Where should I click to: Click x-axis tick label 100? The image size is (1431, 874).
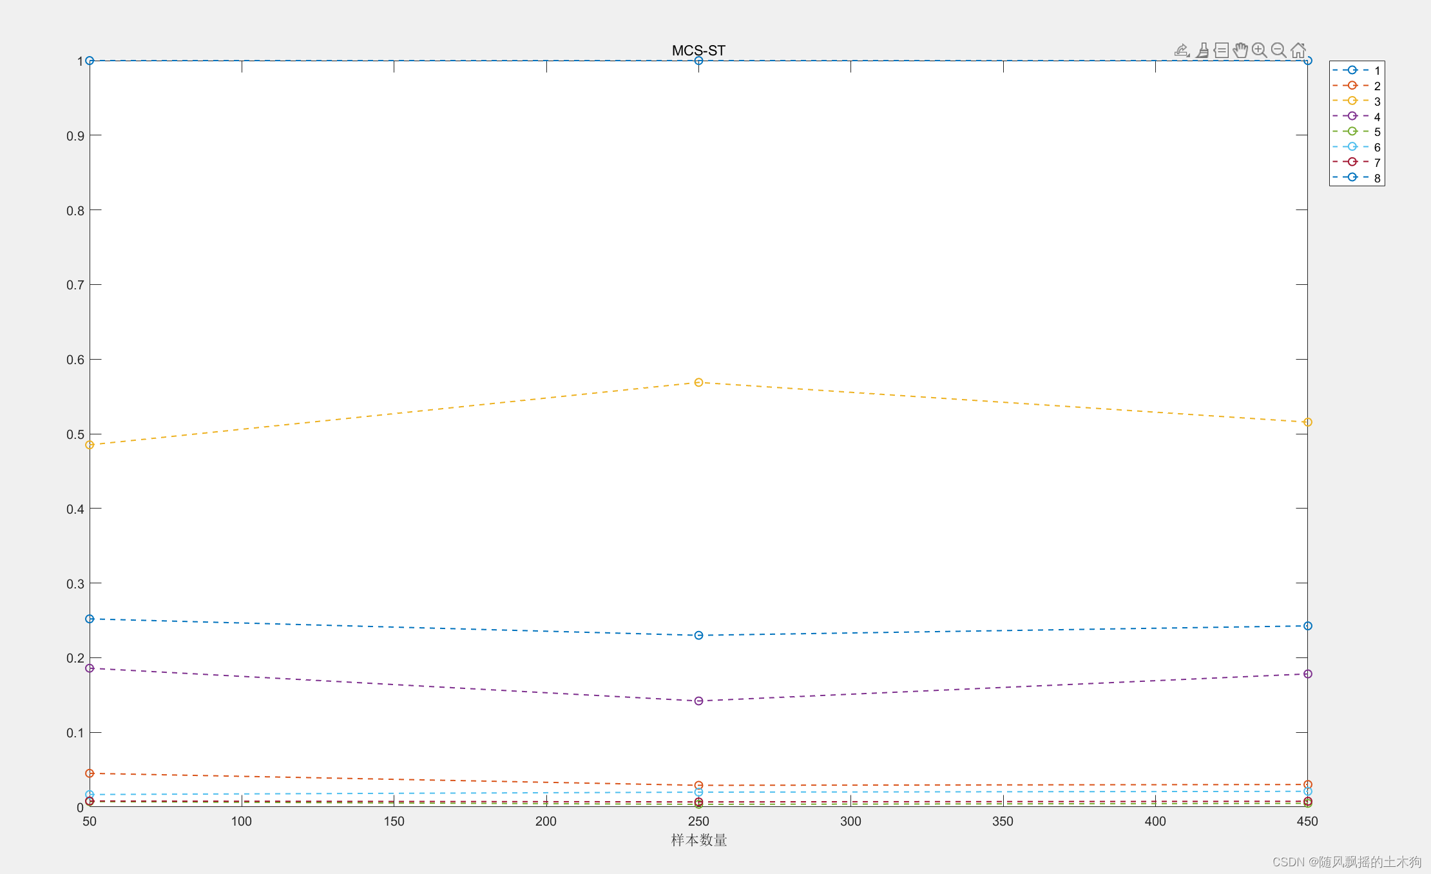[x=242, y=821]
